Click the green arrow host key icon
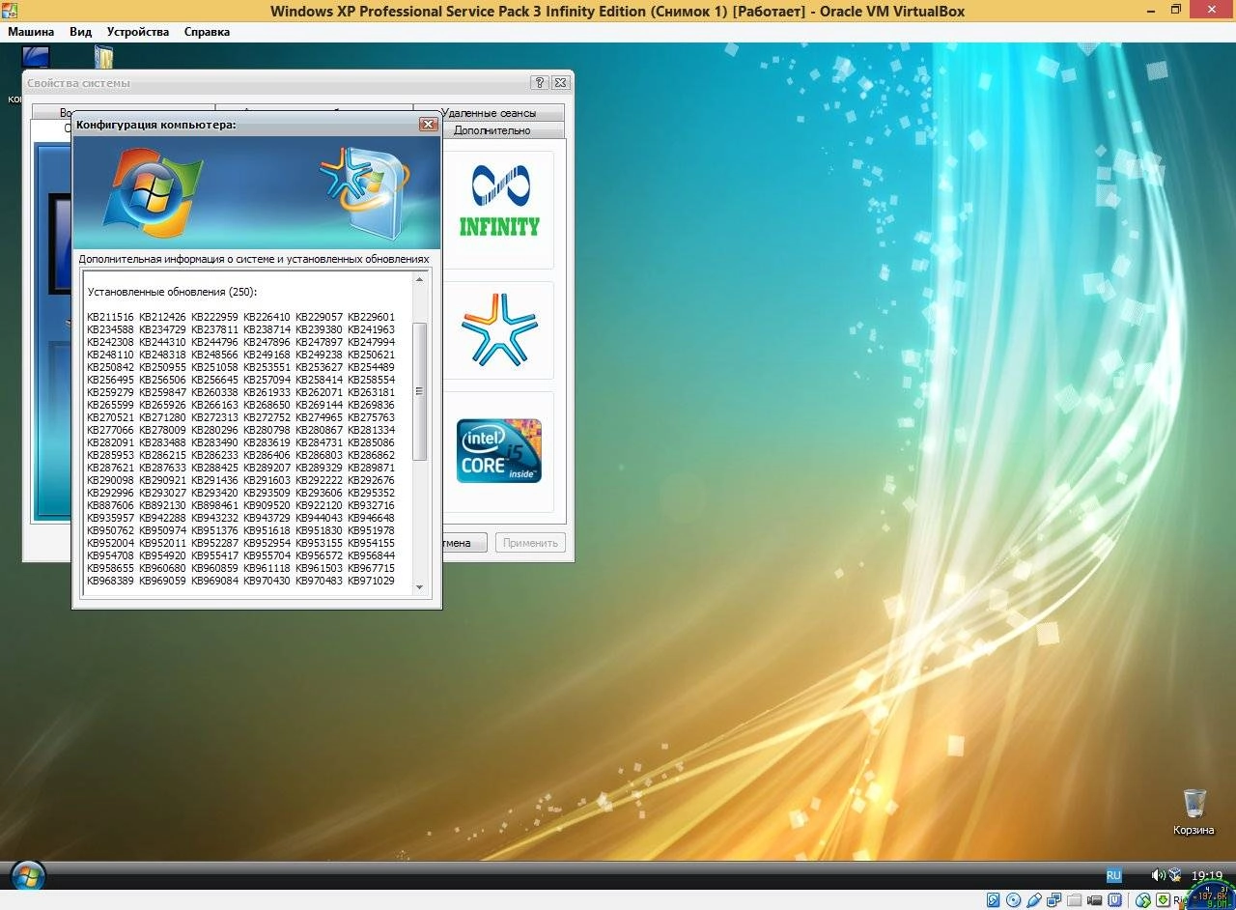 pos(1163,899)
